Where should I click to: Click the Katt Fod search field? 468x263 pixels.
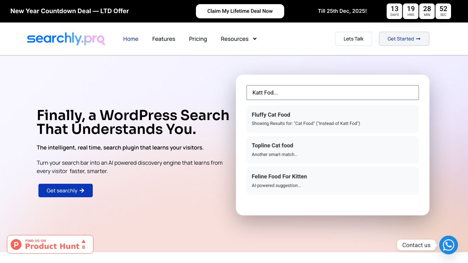333,93
